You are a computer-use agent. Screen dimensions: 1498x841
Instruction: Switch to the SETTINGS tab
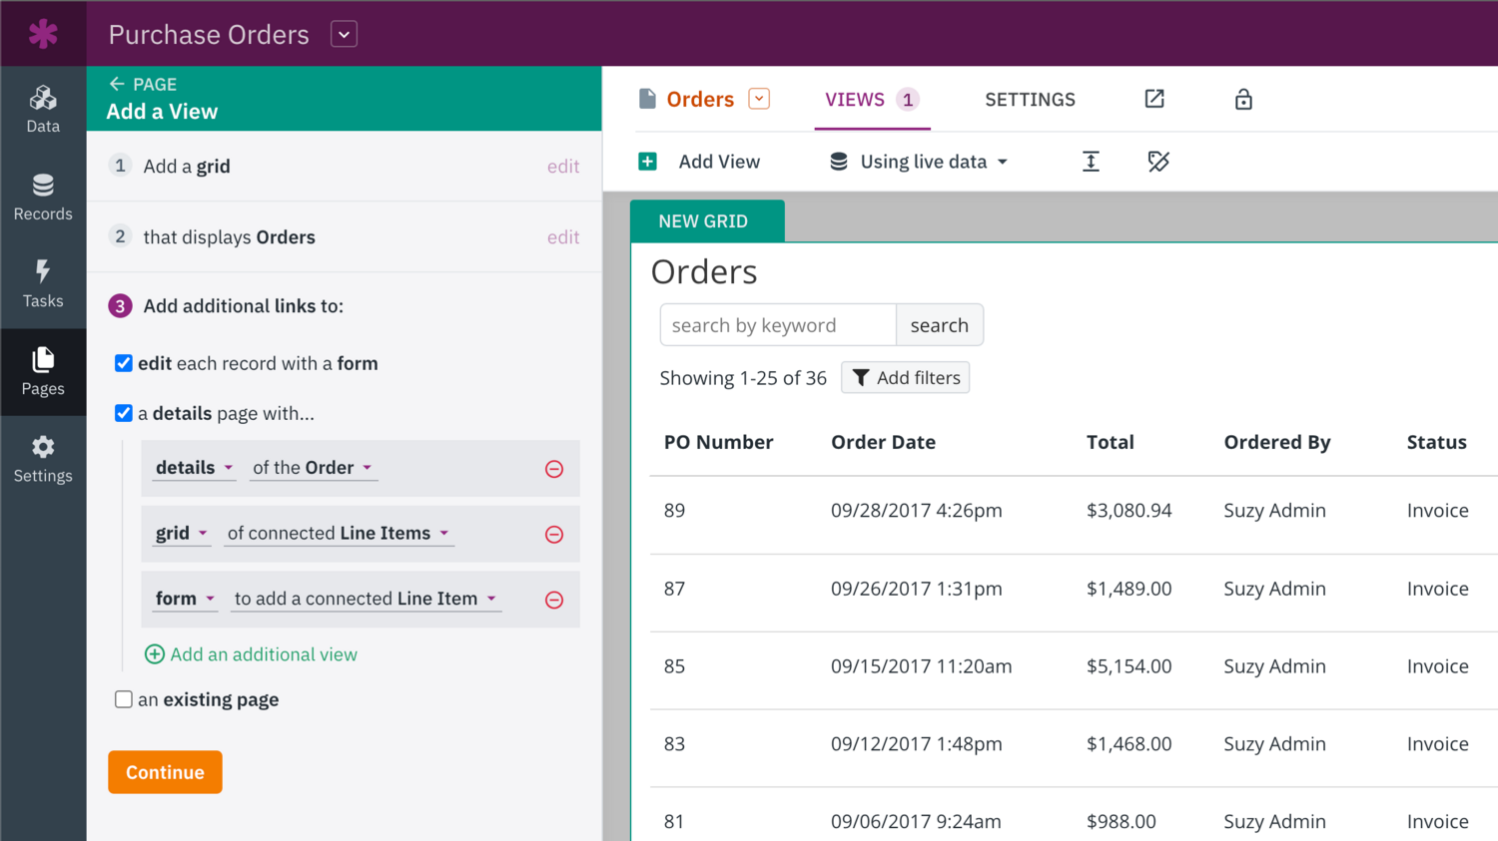tap(1030, 99)
